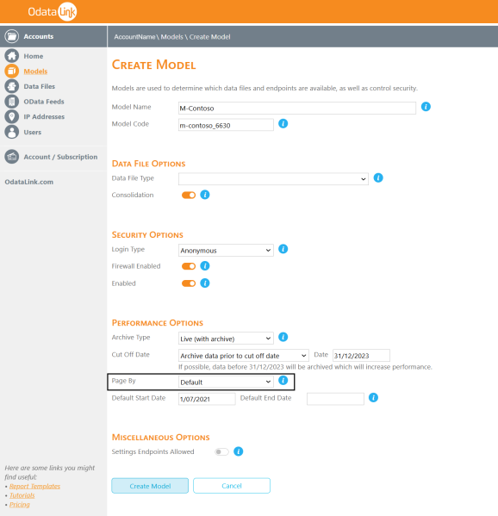Show info for Data File Type

coord(378,177)
